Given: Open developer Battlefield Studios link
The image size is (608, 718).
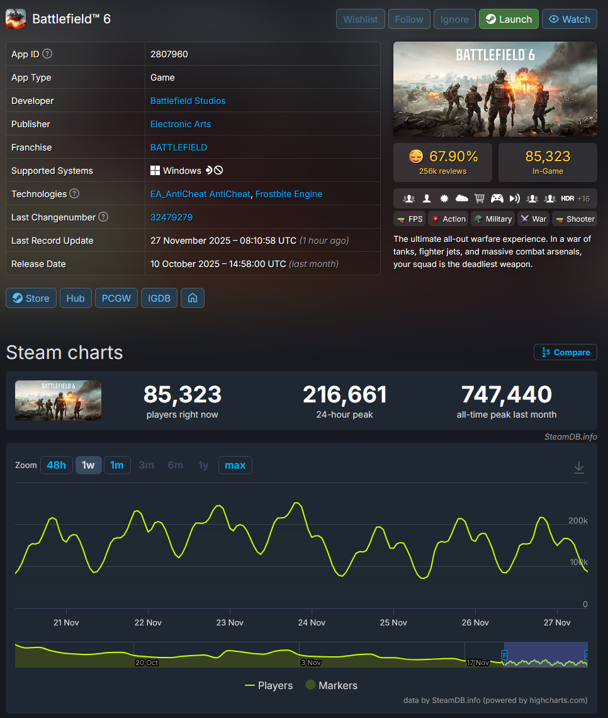Looking at the screenshot, I should coord(188,101).
